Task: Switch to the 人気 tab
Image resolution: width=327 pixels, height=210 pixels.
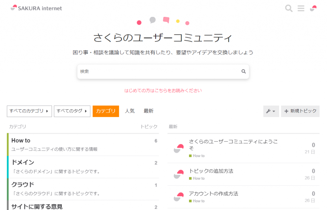Action: (x=130, y=111)
